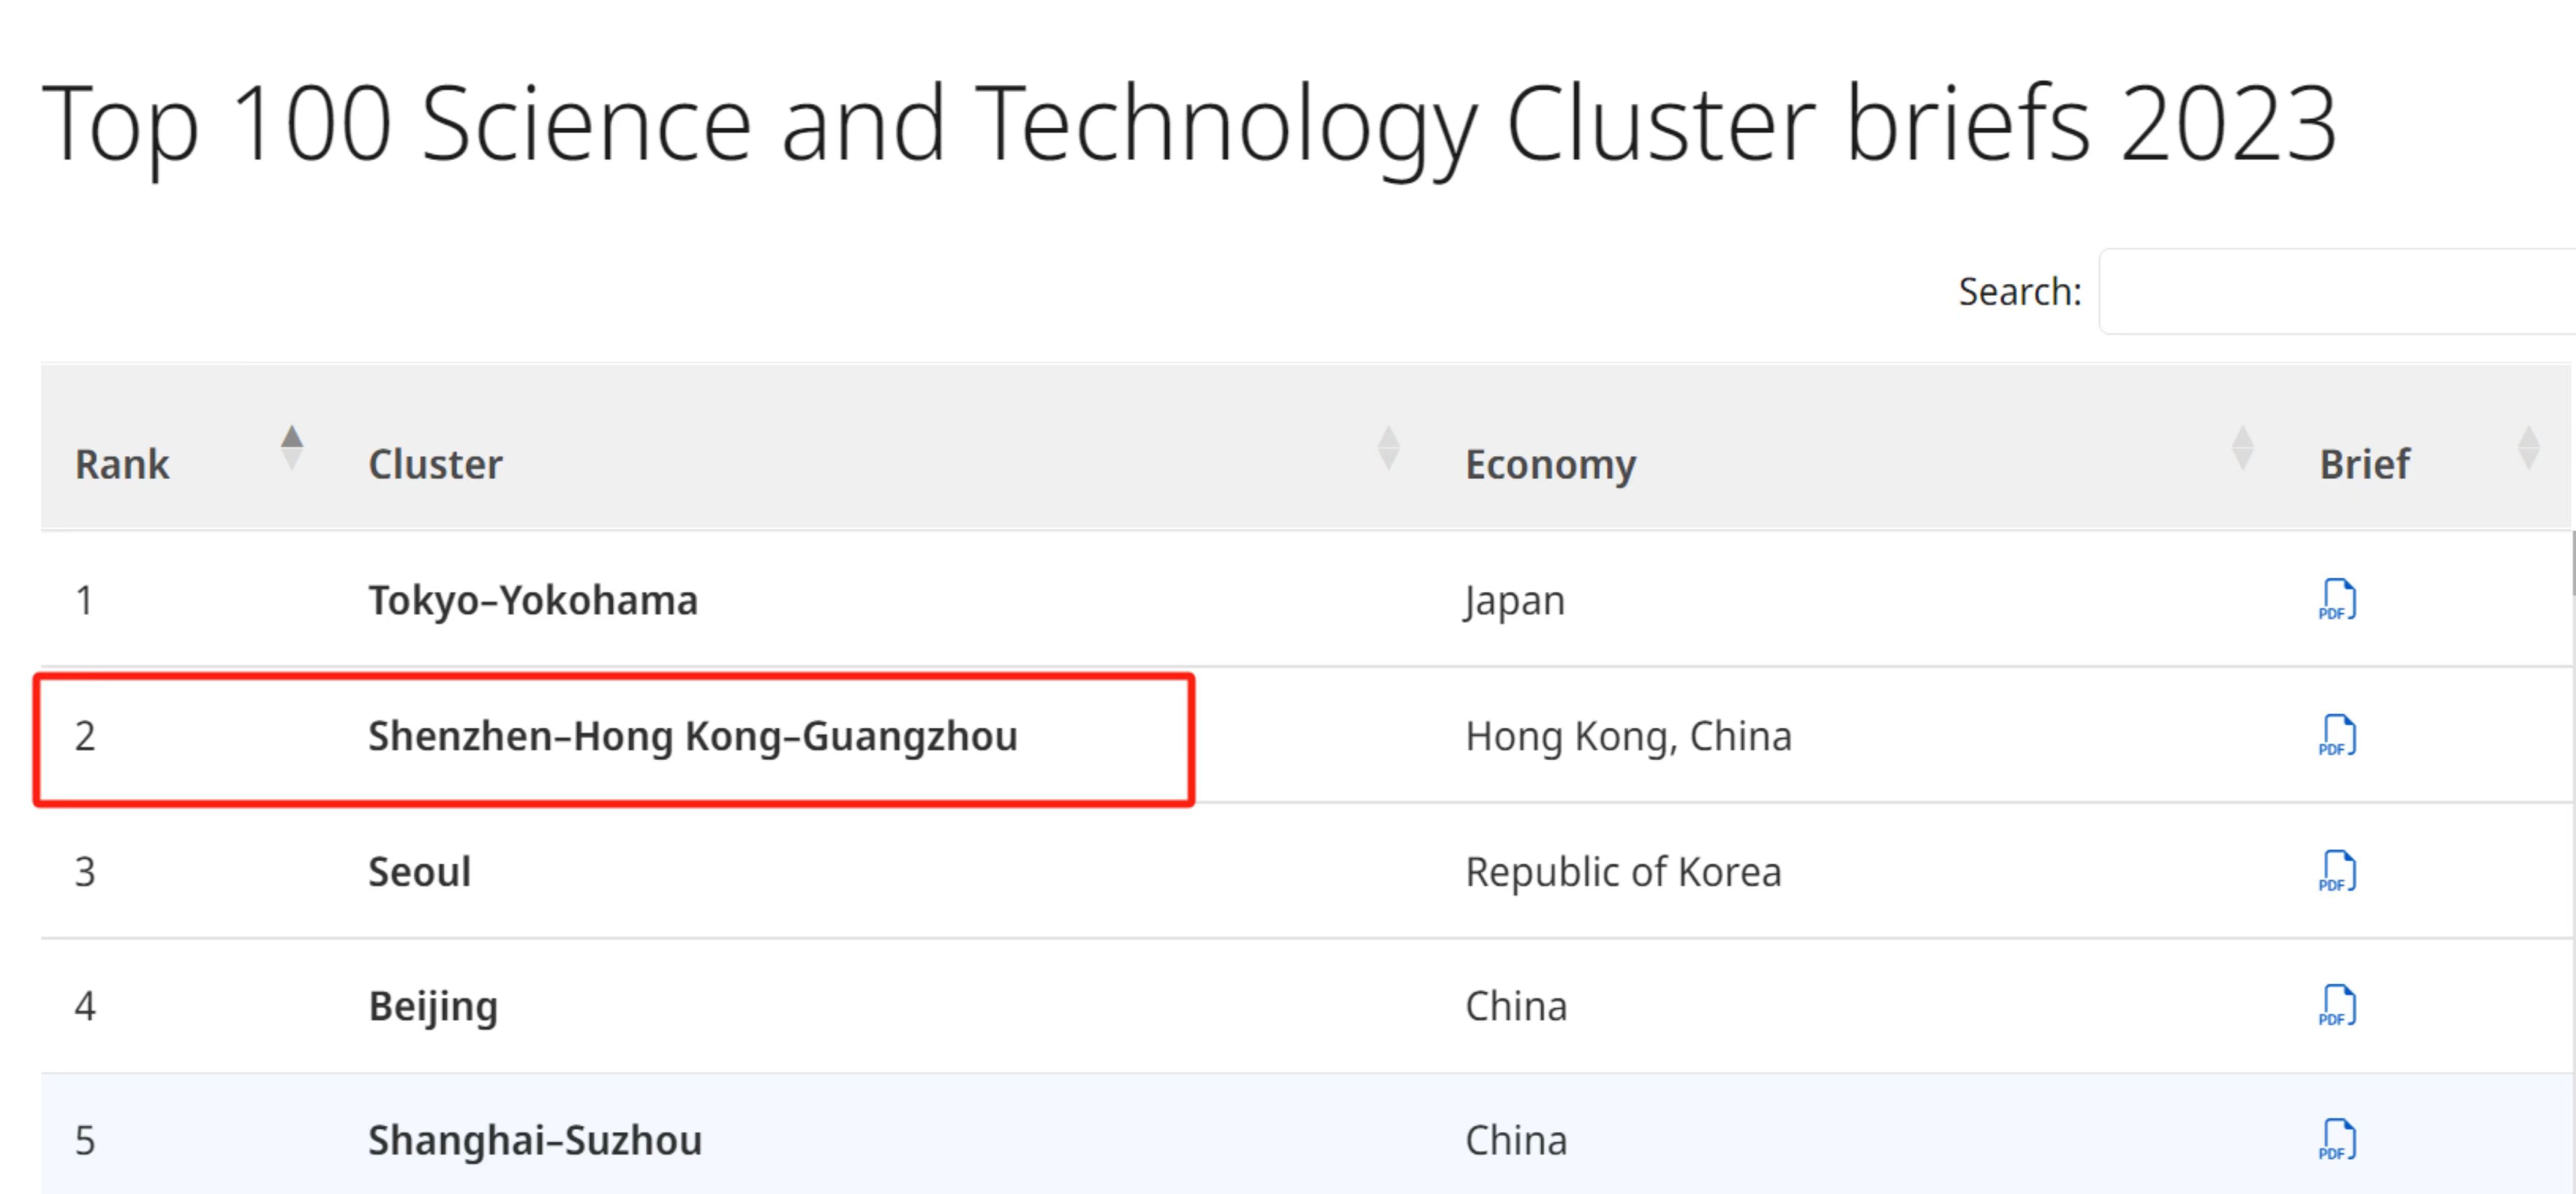
Task: Click the Economy column header label
Action: click(x=1550, y=465)
